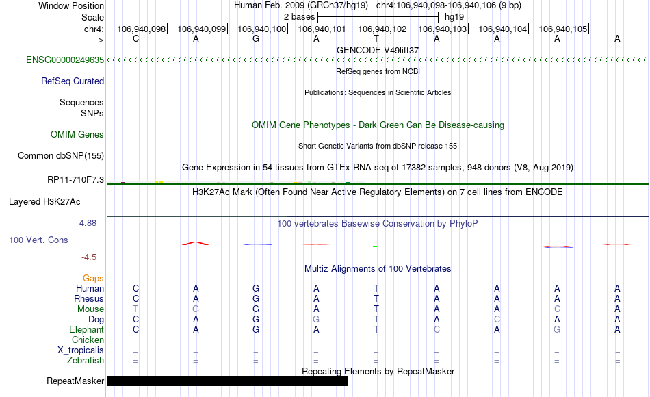Click the SNPs track label
The width and height of the screenshot is (650, 397).
coord(92,113)
